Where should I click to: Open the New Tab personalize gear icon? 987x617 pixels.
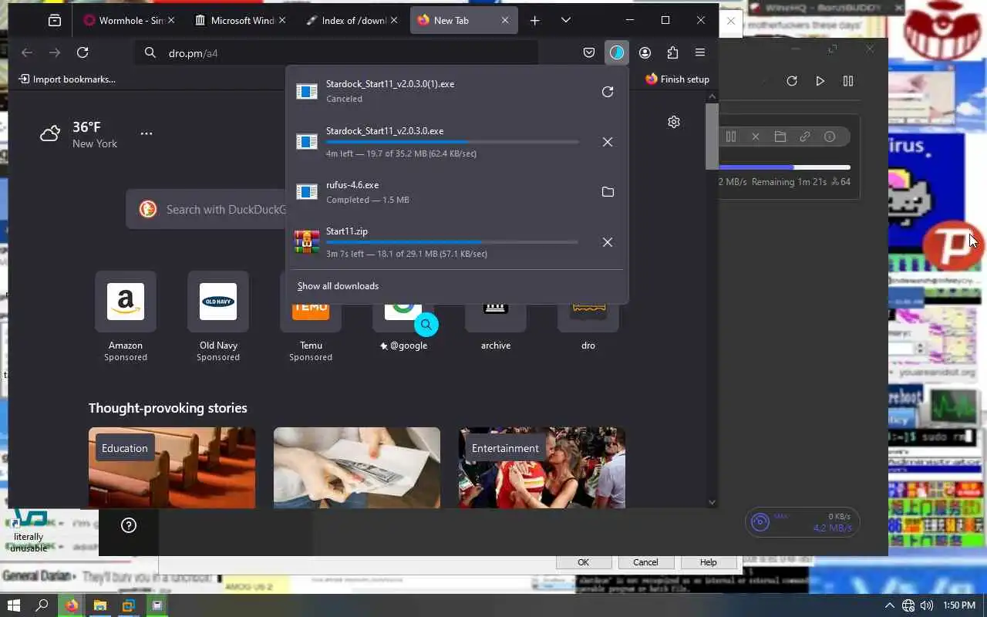674,122
